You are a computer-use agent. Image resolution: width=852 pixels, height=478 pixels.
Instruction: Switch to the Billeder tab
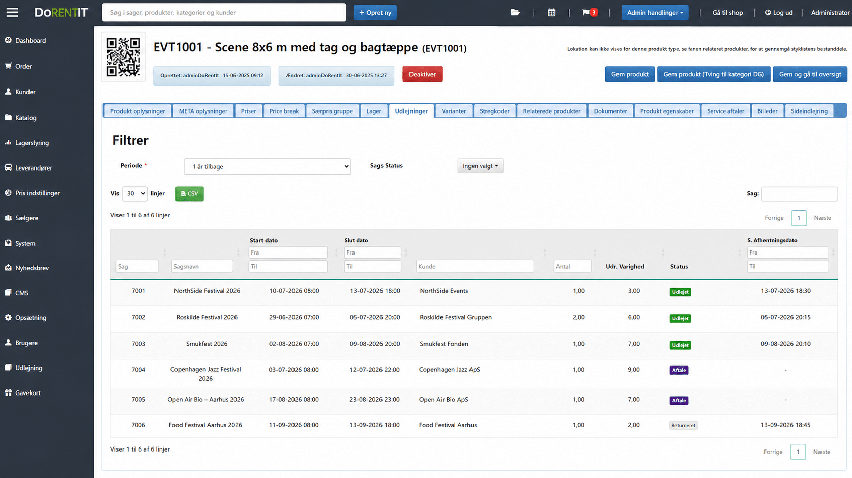[x=768, y=111]
